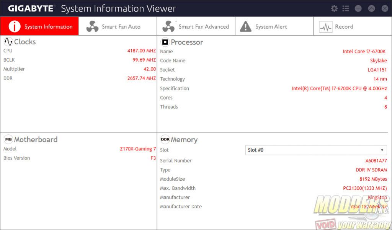Image resolution: width=392 pixels, height=230 pixels.
Task: Click the Cores value 4
Action: point(386,98)
